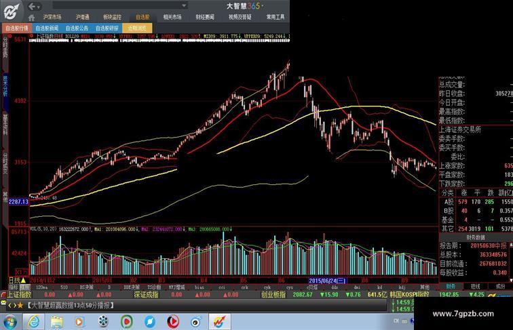Screen dimensions: 513x330
Task: Click 创业板指 in the index ticker
Action: pos(273,295)
